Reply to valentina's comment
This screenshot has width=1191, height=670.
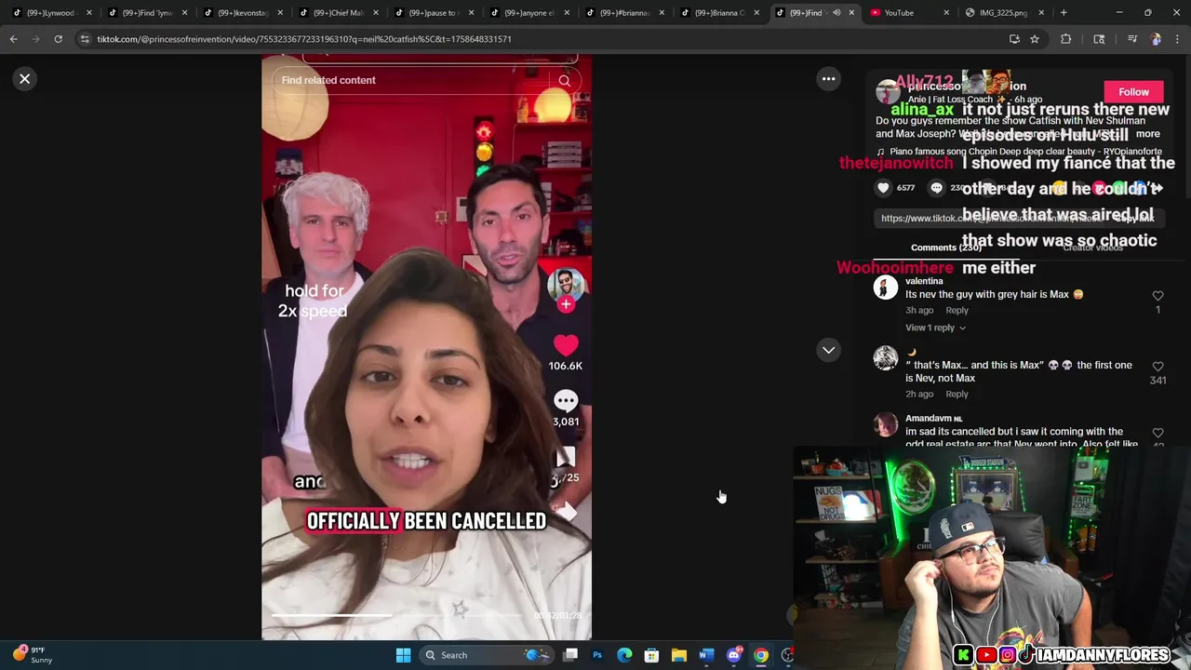[x=957, y=311]
